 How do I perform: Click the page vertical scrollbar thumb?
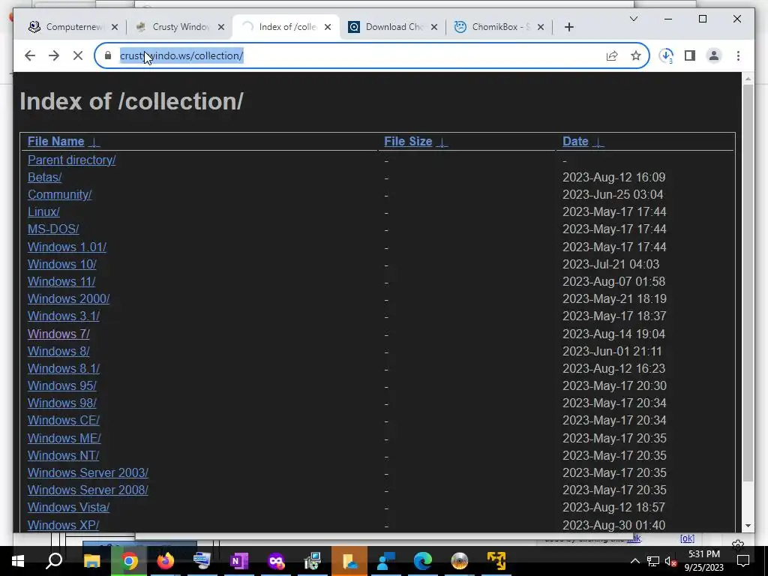(748, 283)
